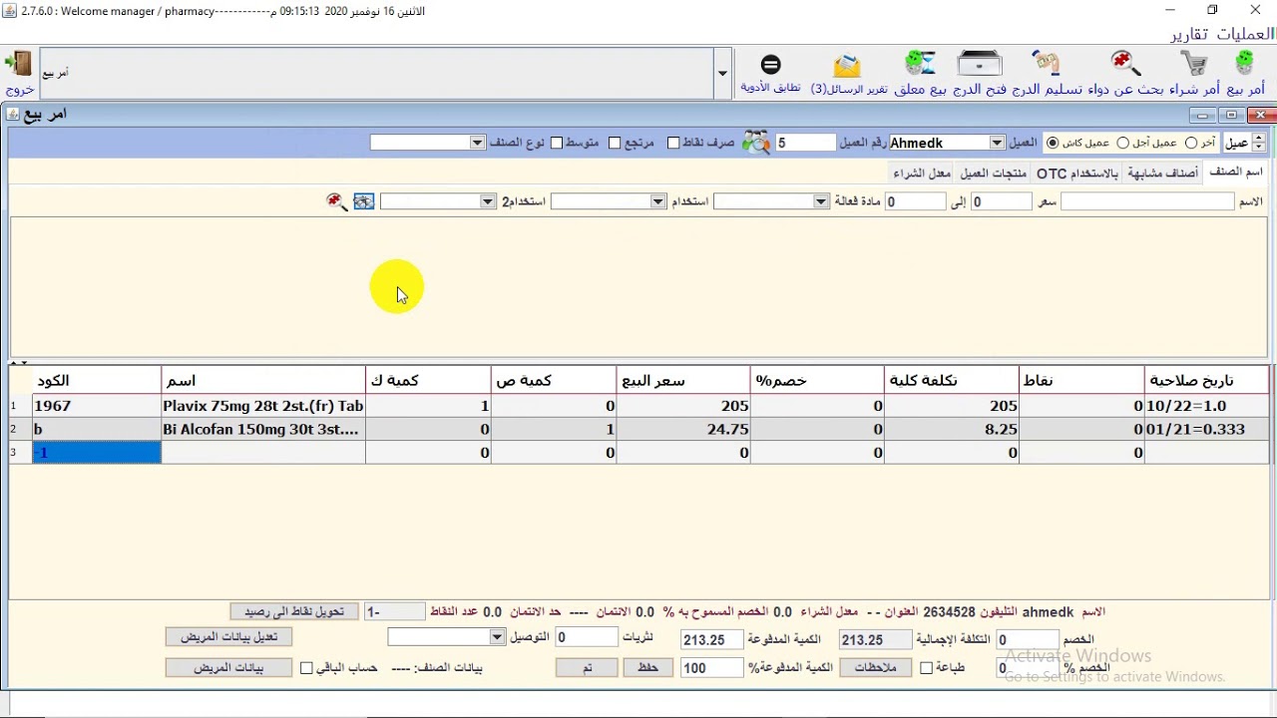The width and height of the screenshot is (1277, 718).
Task: Select the عميل آجل credit customer radio
Action: coord(1123,143)
